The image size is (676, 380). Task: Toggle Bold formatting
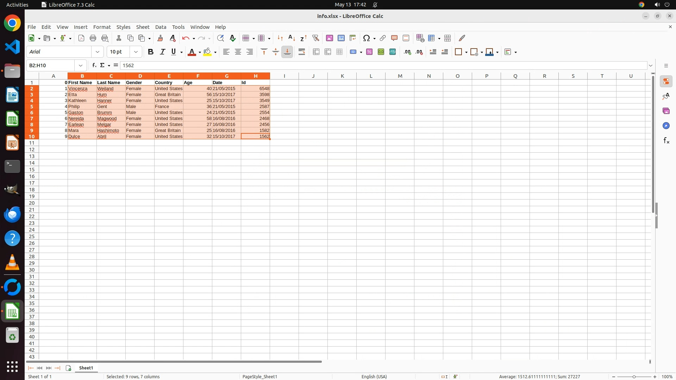click(151, 52)
